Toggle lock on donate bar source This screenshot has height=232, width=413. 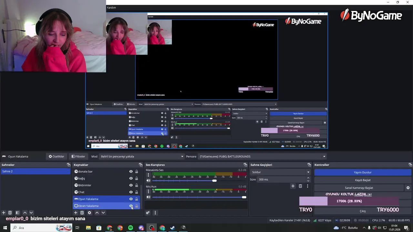tap(136, 171)
